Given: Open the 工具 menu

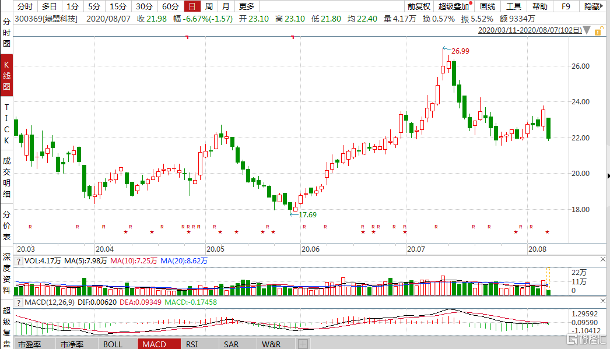Looking at the screenshot, I should click(x=513, y=6).
